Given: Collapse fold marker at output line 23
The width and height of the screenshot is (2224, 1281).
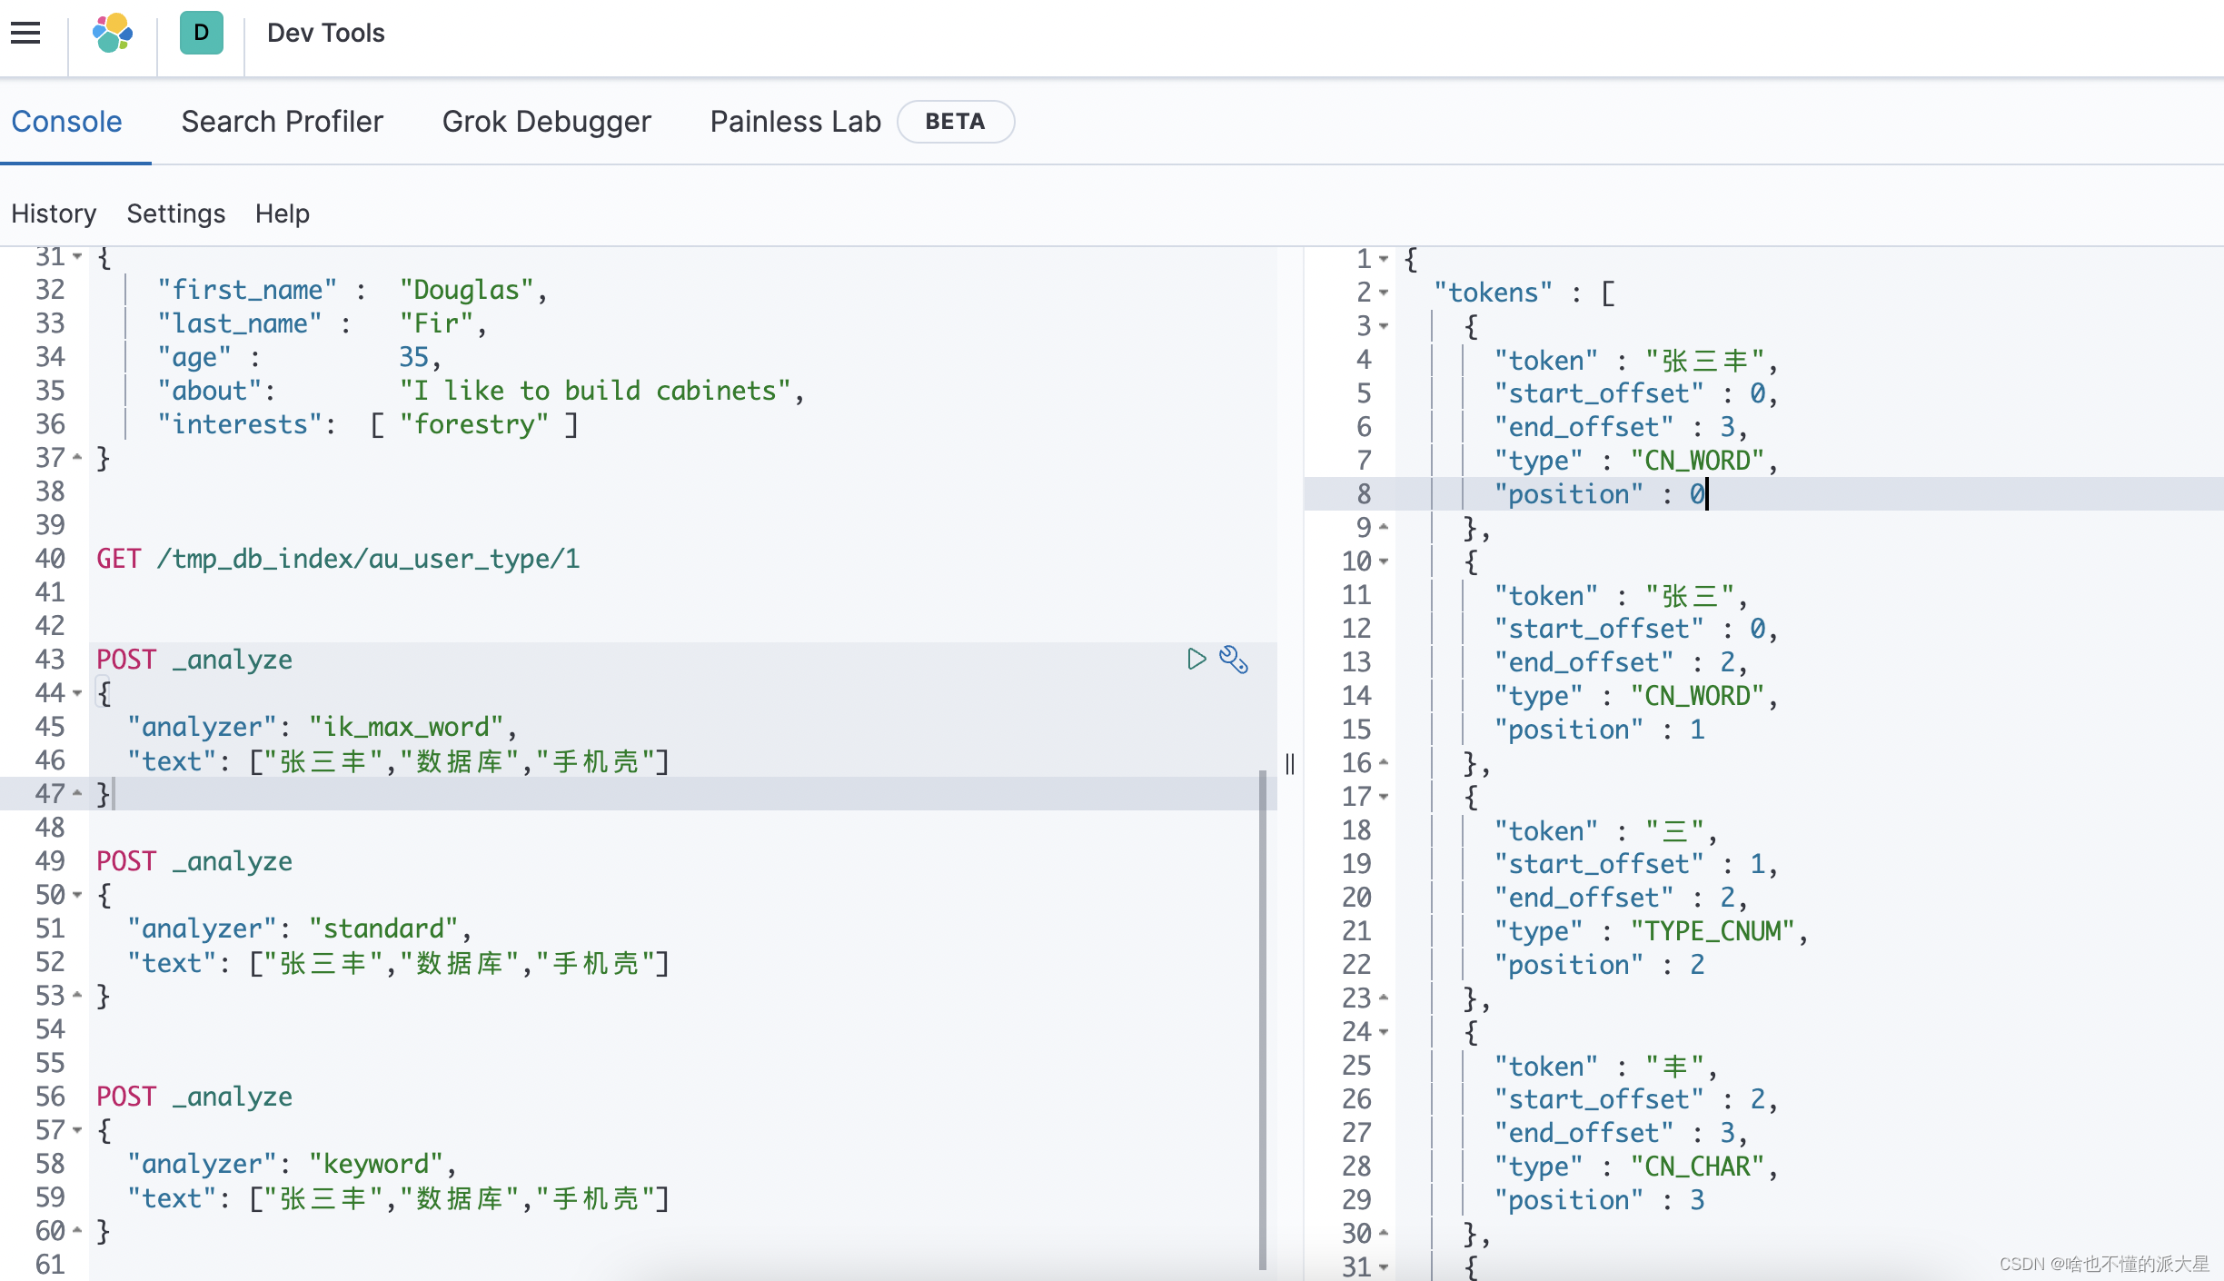Looking at the screenshot, I should click(x=1384, y=998).
